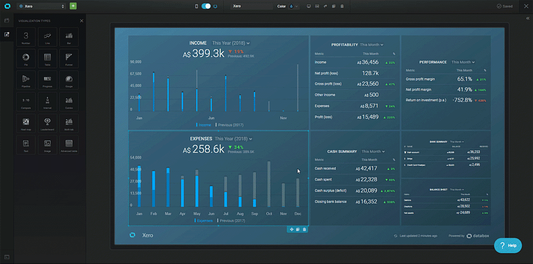Click the Last updated 2 minutes ago text
This screenshot has width=533, height=264.
click(x=418, y=235)
